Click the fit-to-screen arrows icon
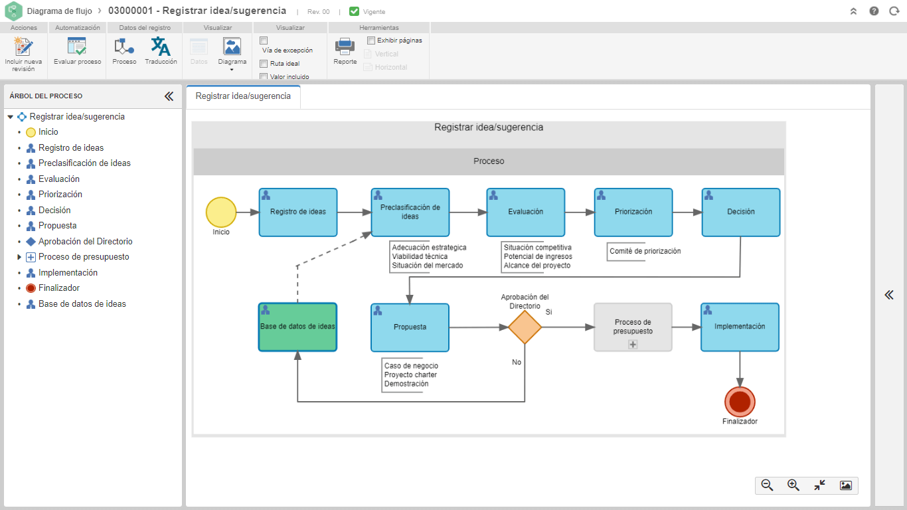The image size is (907, 510). coord(819,485)
